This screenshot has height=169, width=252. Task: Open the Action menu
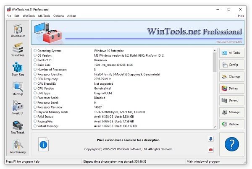tap(71, 16)
